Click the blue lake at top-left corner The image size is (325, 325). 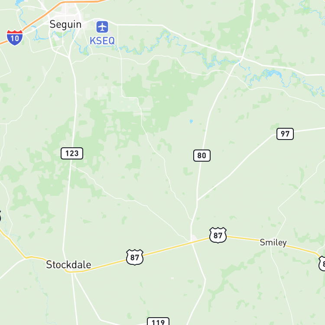(19, 2)
